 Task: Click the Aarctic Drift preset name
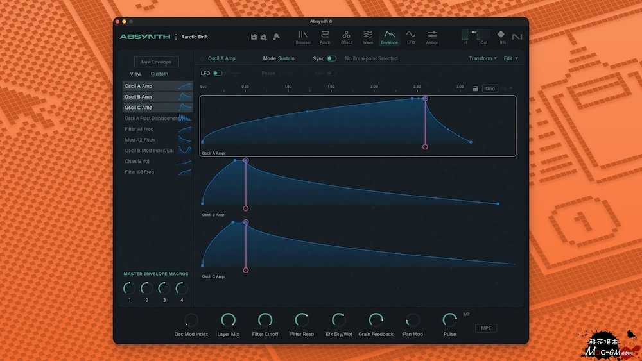[x=195, y=37]
